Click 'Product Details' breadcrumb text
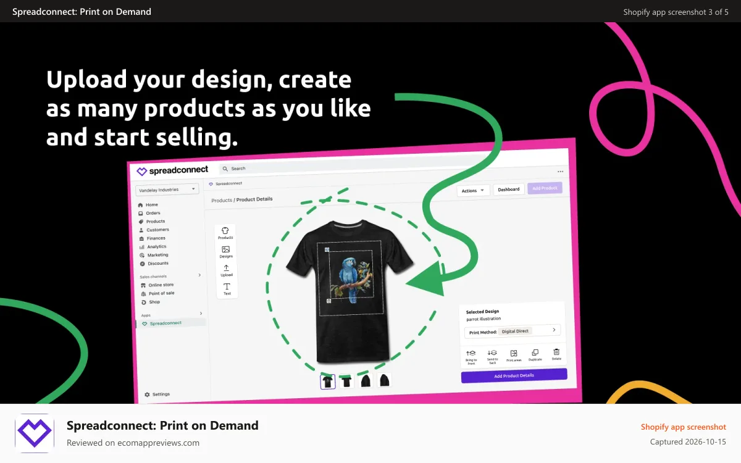The width and height of the screenshot is (741, 463). [254, 199]
